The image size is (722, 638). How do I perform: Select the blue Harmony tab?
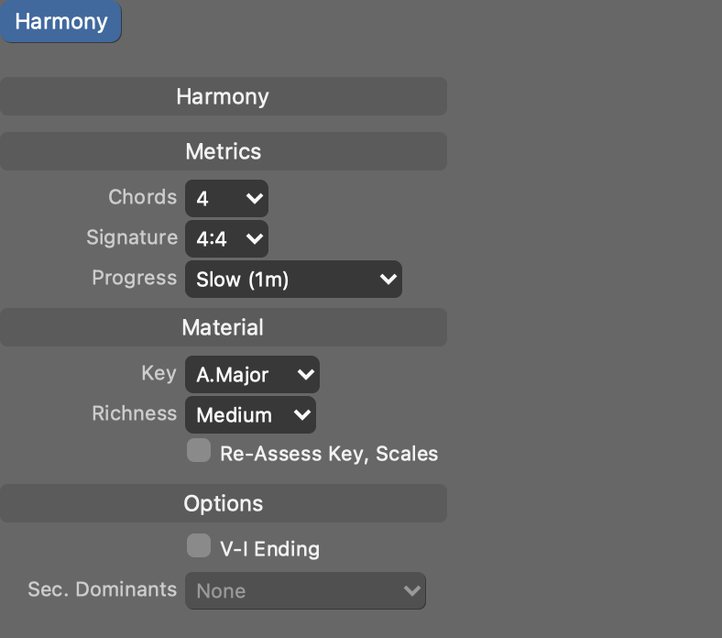click(60, 22)
